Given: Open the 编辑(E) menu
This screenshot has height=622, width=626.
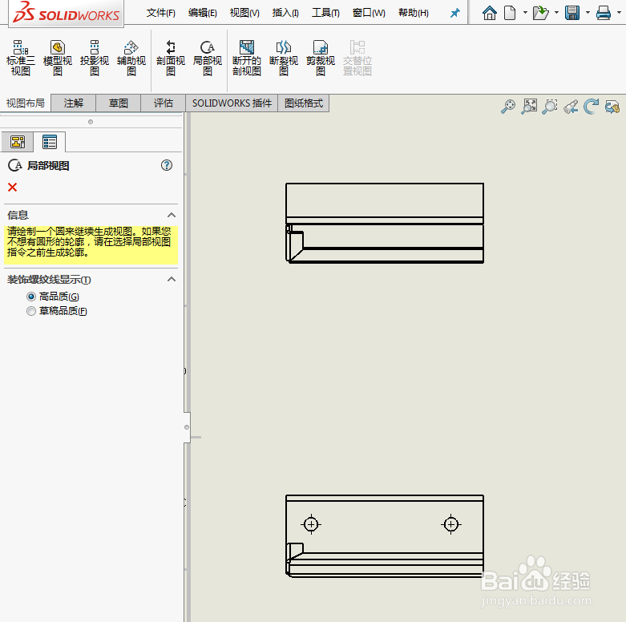Looking at the screenshot, I should click(203, 13).
